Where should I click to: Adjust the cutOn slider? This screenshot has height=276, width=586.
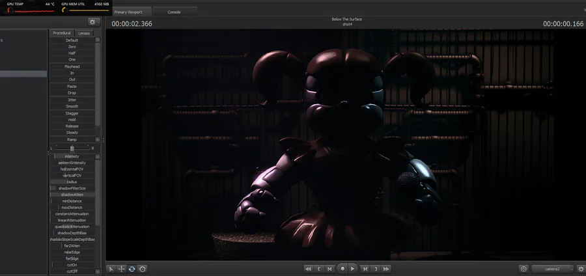coord(72,265)
